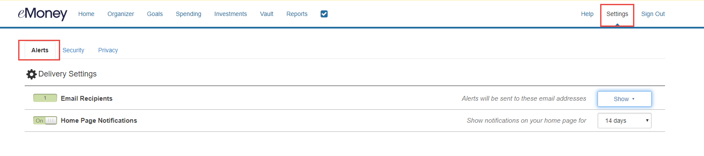This screenshot has width=704, height=156.
Task: Open the Investments section
Action: coord(231,14)
